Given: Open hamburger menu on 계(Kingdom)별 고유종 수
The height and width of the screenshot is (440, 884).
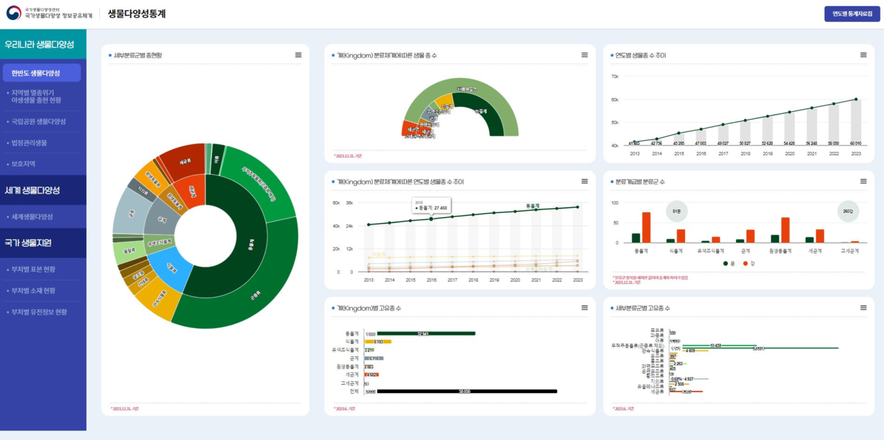Looking at the screenshot, I should coord(584,308).
